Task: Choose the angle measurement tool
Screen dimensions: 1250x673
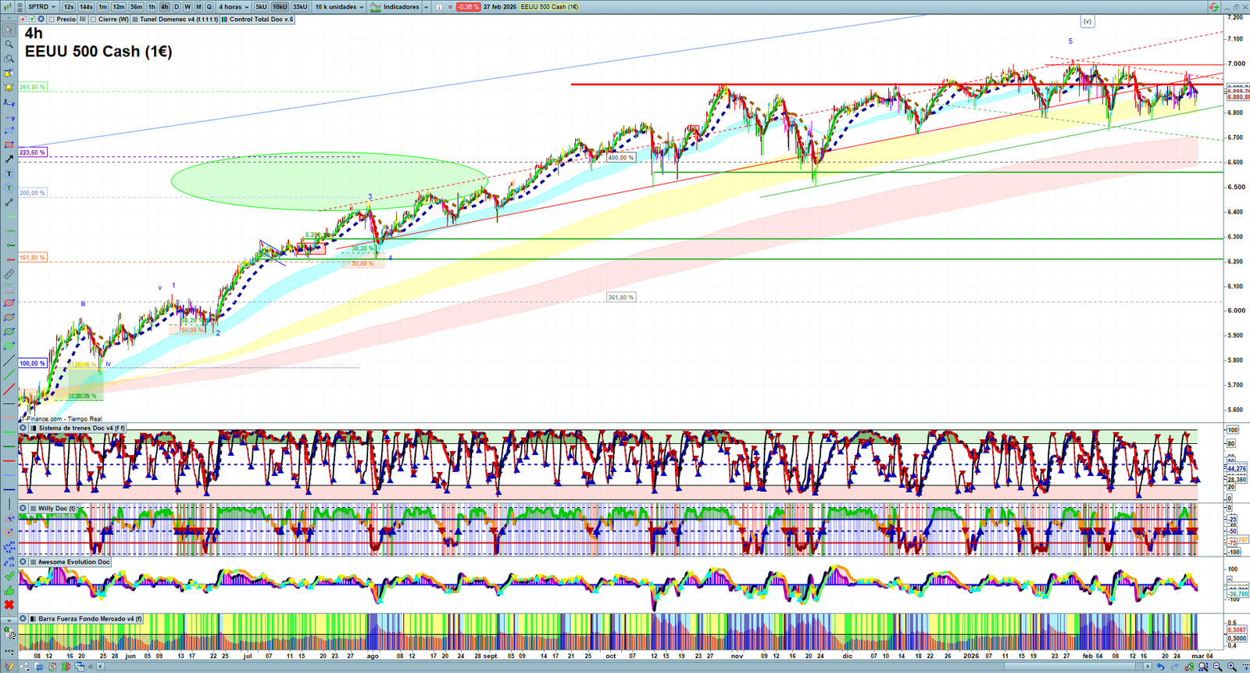Action: click(9, 517)
